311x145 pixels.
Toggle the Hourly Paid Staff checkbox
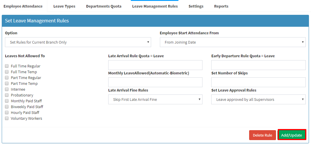tap(7, 112)
